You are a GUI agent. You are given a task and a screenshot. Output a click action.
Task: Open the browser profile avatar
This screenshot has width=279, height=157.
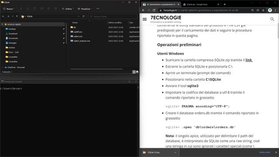tap(270, 10)
